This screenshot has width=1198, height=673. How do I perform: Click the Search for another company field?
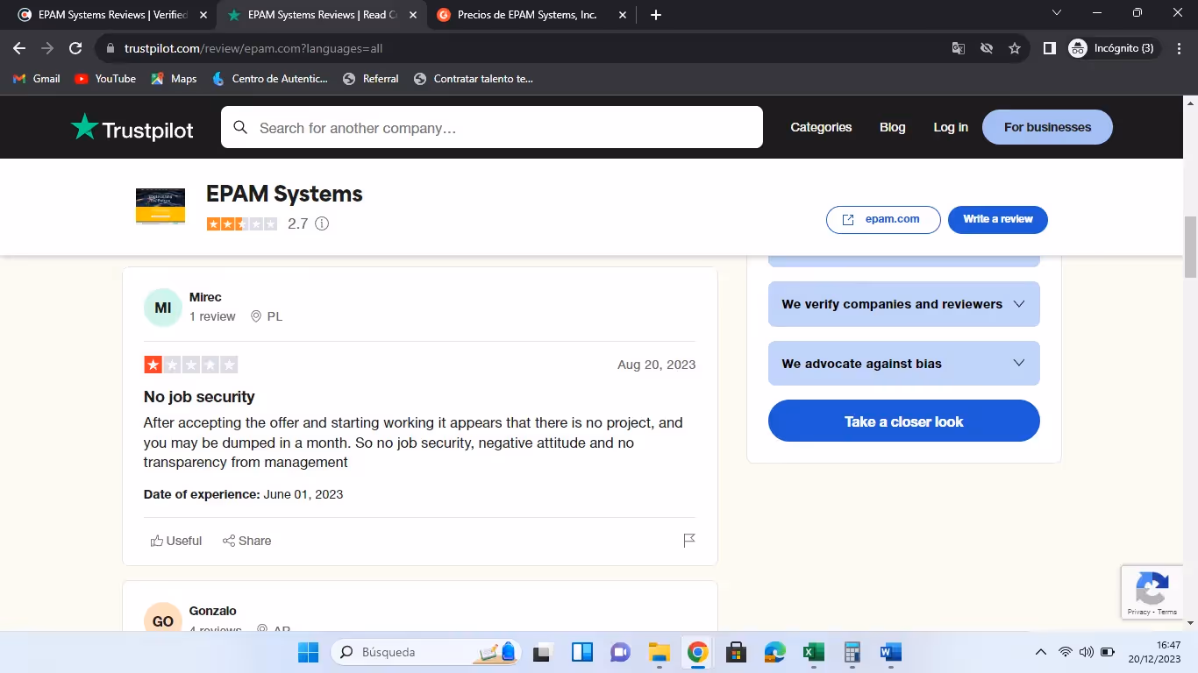point(492,127)
